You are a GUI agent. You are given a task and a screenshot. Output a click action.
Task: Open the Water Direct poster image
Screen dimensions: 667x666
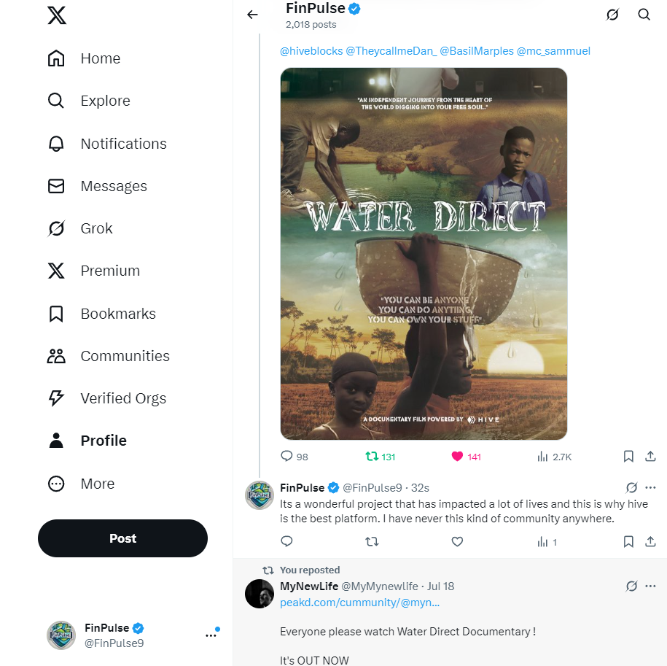click(424, 254)
